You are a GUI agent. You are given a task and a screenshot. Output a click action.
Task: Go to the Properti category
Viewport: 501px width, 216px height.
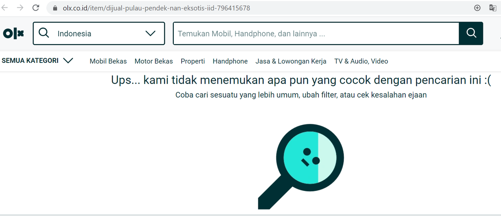[x=193, y=61]
